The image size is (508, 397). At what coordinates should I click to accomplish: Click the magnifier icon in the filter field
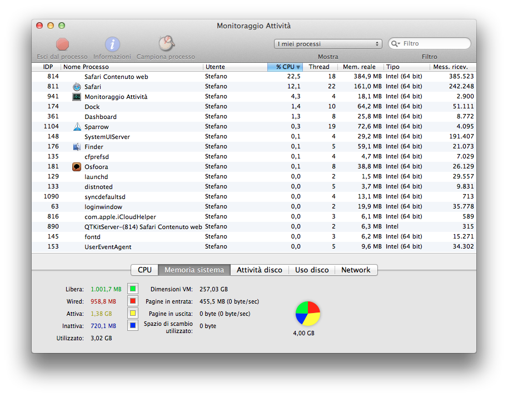tap(395, 43)
